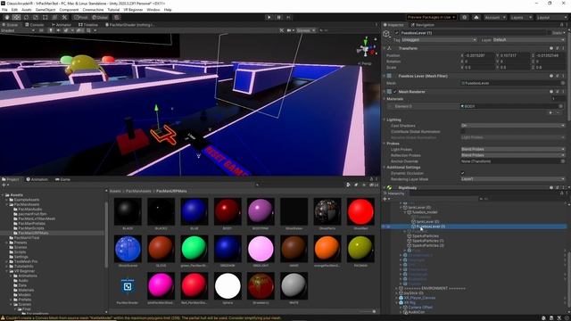Viewport: 571px width, 321px height.
Task: Select the Scale tool in toolbar
Action: tap(36, 17)
